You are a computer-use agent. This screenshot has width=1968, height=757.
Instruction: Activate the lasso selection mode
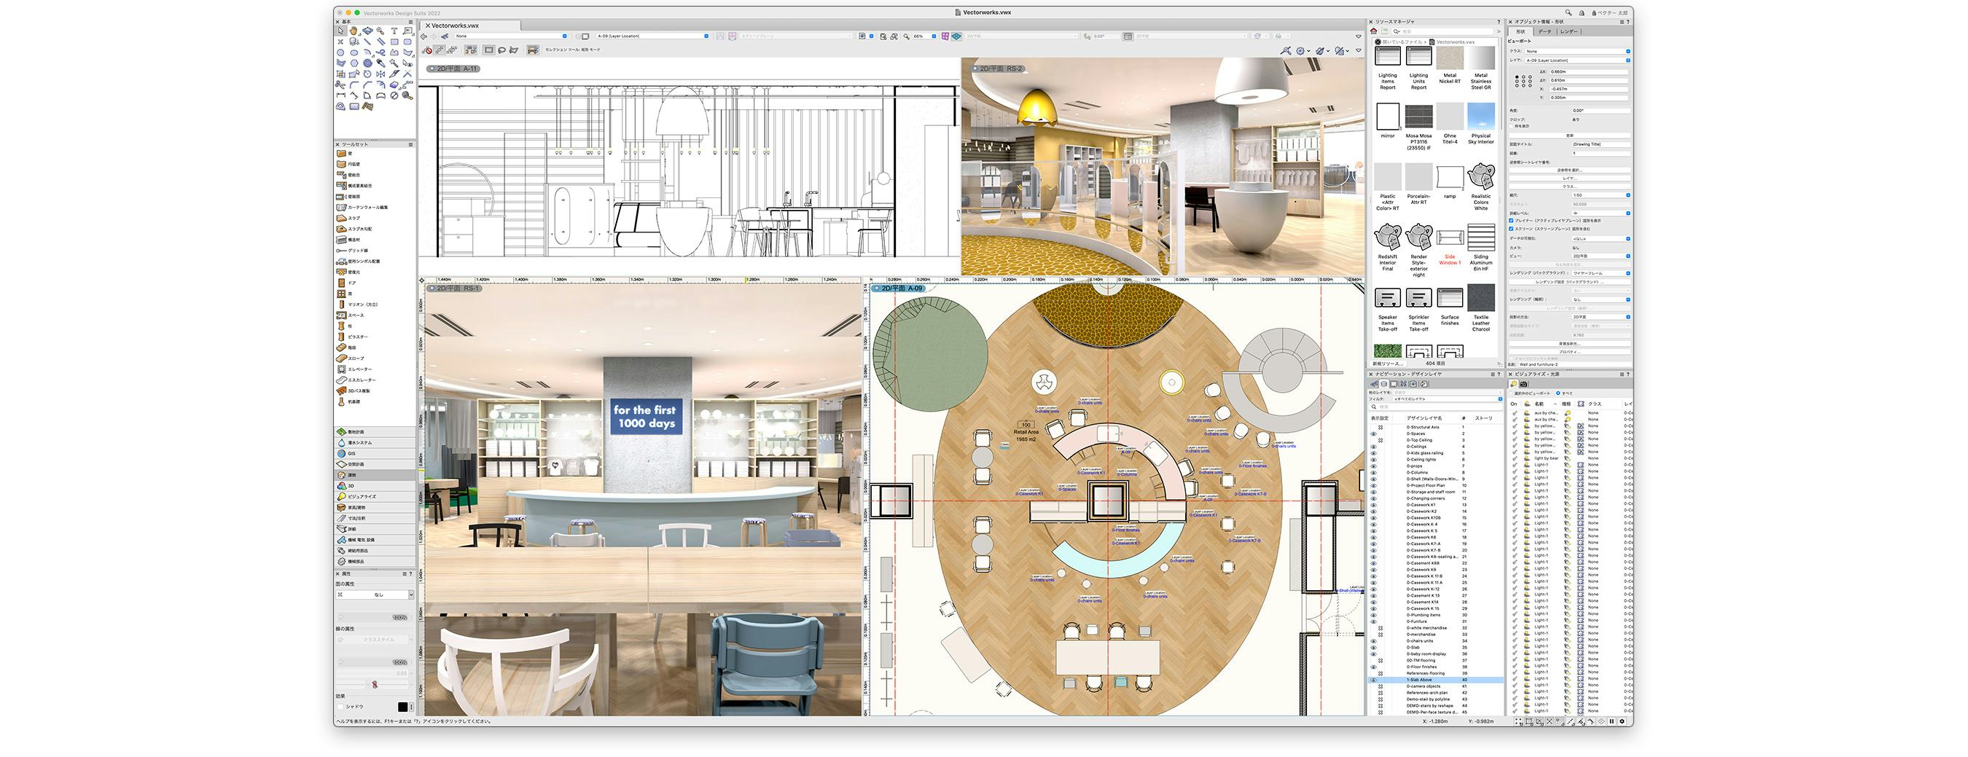503,50
